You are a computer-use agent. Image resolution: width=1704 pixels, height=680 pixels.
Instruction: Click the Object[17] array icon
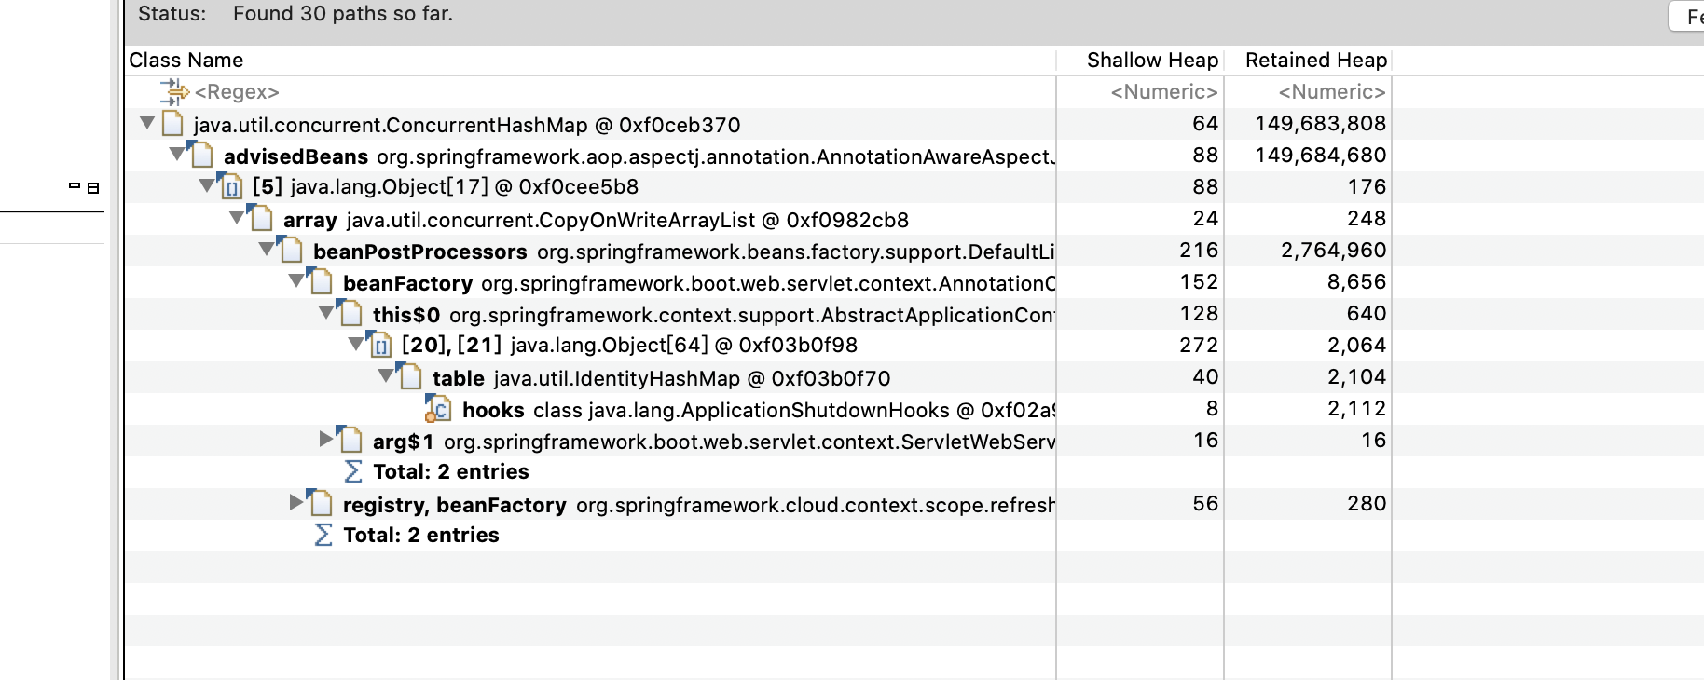pos(230,186)
